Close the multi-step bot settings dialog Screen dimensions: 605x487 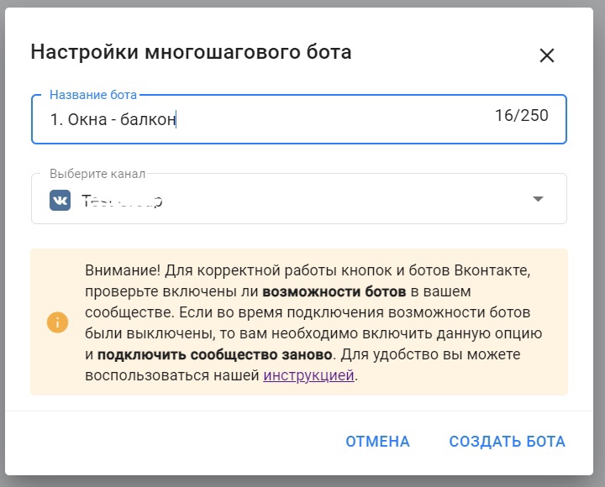click(x=547, y=55)
